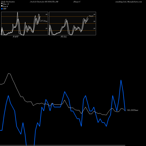
Task: Click the 50 axis label in FULL chart
Action: pyautogui.click(x=94, y=21)
